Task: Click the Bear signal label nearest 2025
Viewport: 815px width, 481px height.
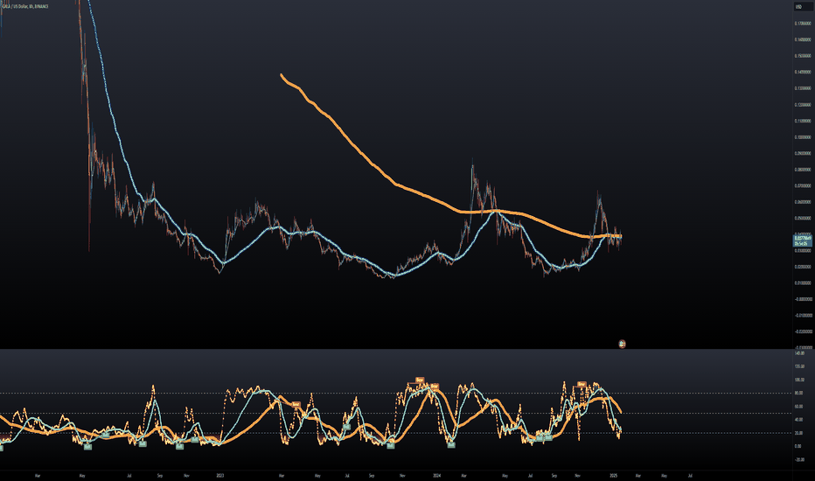Action: click(x=582, y=384)
